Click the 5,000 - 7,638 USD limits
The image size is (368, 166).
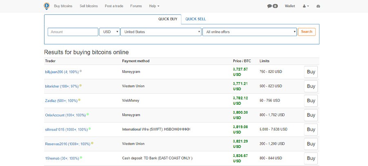click(273, 129)
